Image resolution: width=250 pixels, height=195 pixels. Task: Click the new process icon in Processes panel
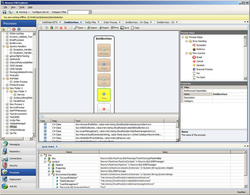(x=9, y=29)
